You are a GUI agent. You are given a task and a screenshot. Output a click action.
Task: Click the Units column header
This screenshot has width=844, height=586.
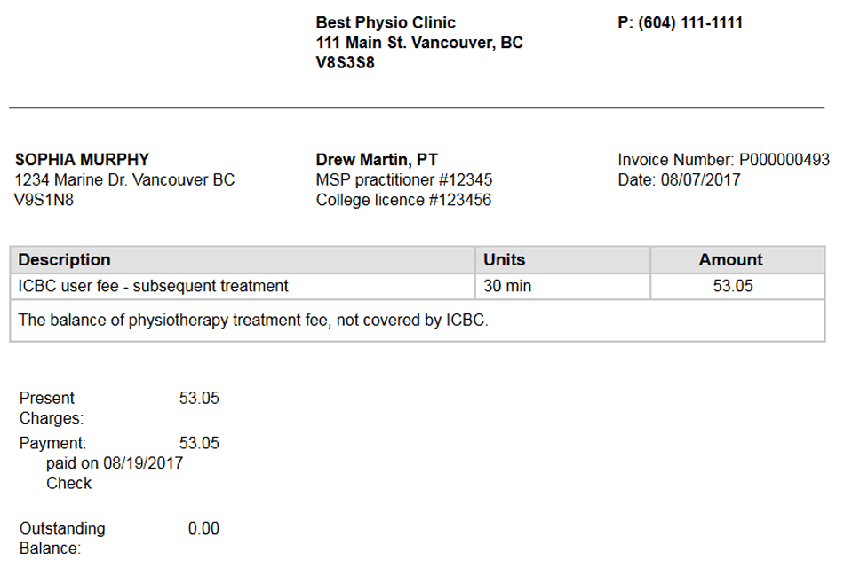[504, 260]
